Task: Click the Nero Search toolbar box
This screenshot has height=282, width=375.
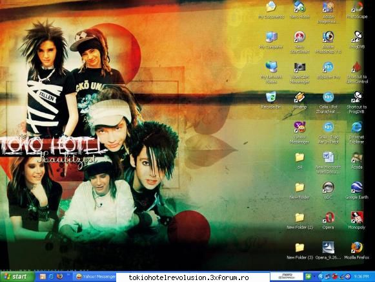Action: point(287,276)
